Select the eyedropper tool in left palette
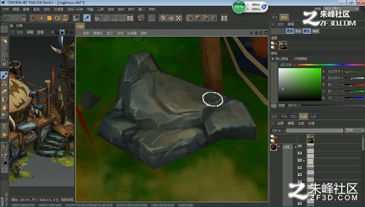Screen dimensions: 365x207 (x=4, y=145)
